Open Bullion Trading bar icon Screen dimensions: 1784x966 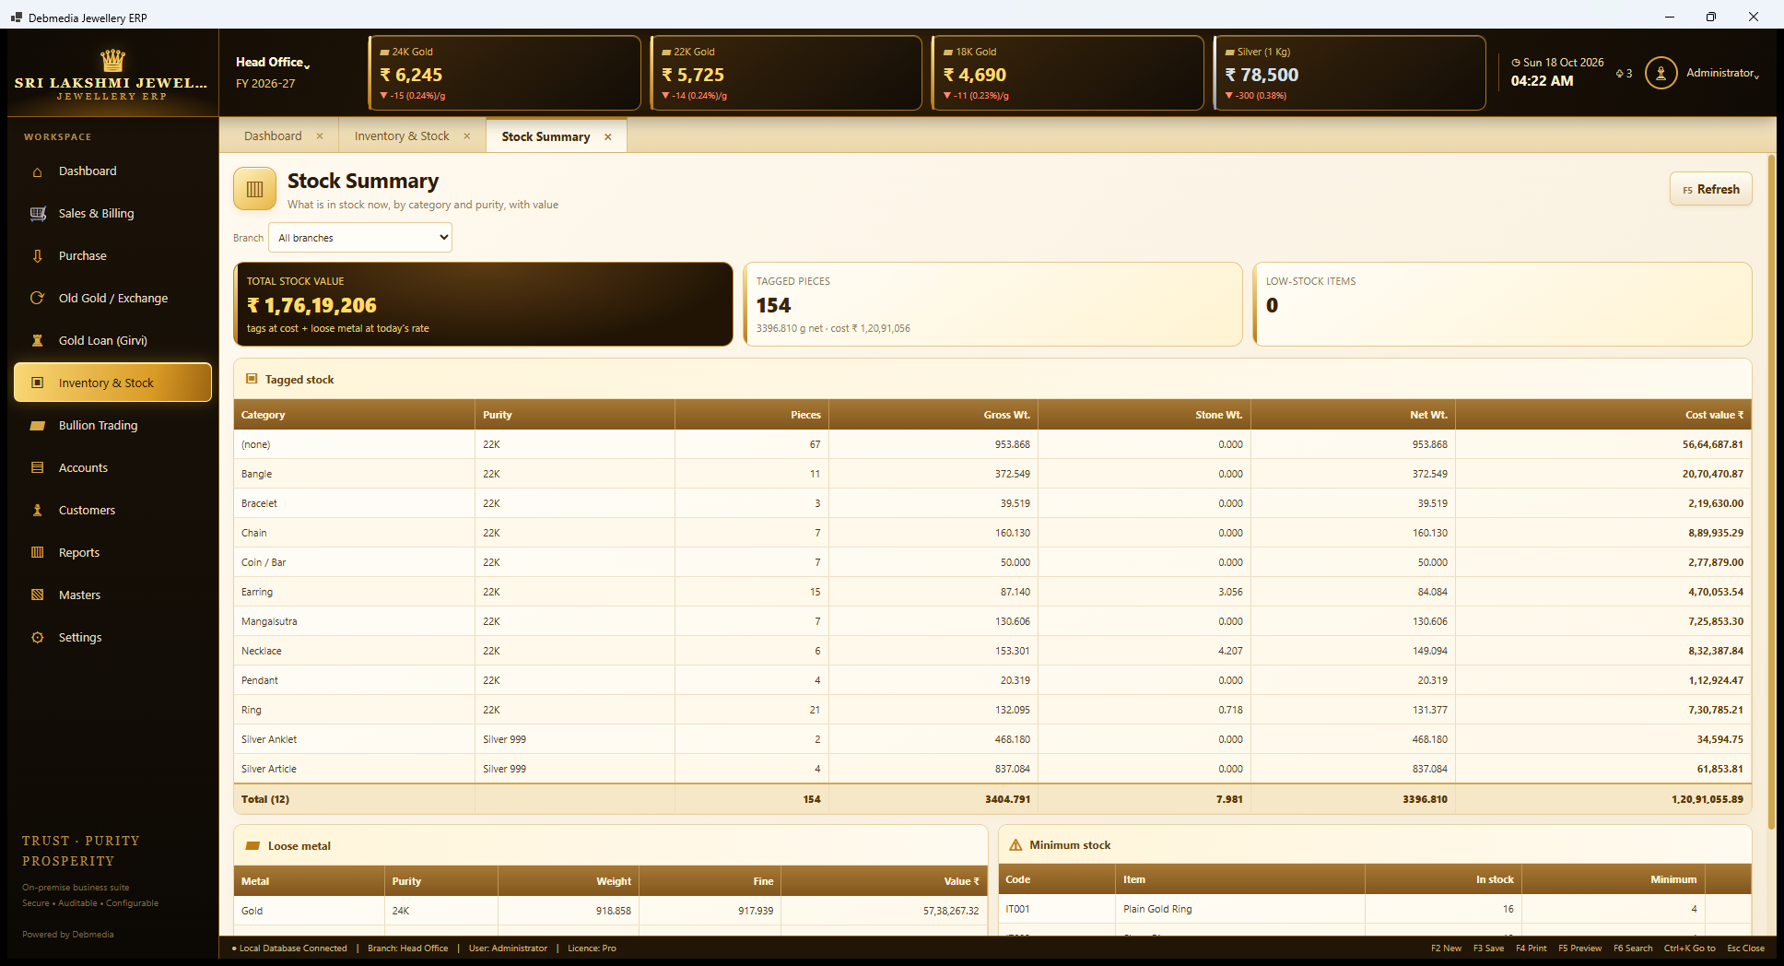click(x=38, y=426)
